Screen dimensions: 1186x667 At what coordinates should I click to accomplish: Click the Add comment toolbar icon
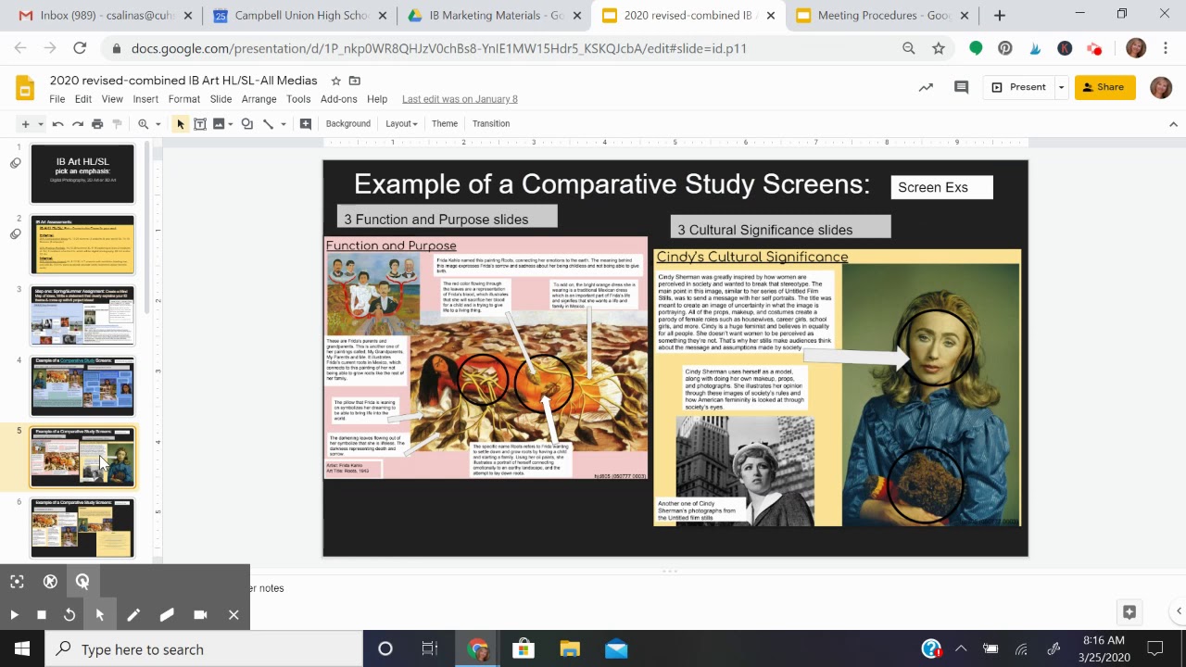pyautogui.click(x=306, y=124)
